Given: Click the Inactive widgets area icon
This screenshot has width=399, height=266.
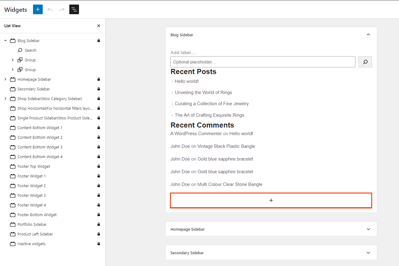Looking at the screenshot, I should pos(13,244).
